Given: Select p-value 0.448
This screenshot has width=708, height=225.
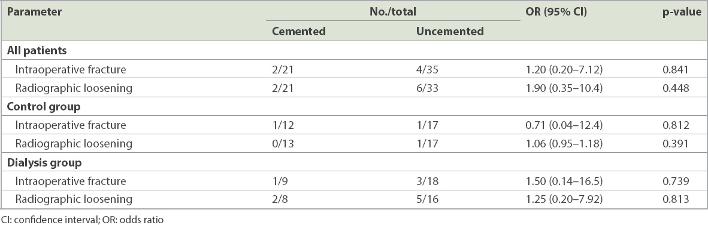Looking at the screenshot, I should pyautogui.click(x=676, y=88).
